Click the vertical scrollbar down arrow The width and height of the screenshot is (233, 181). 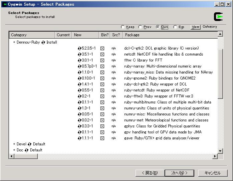[x=220, y=151]
